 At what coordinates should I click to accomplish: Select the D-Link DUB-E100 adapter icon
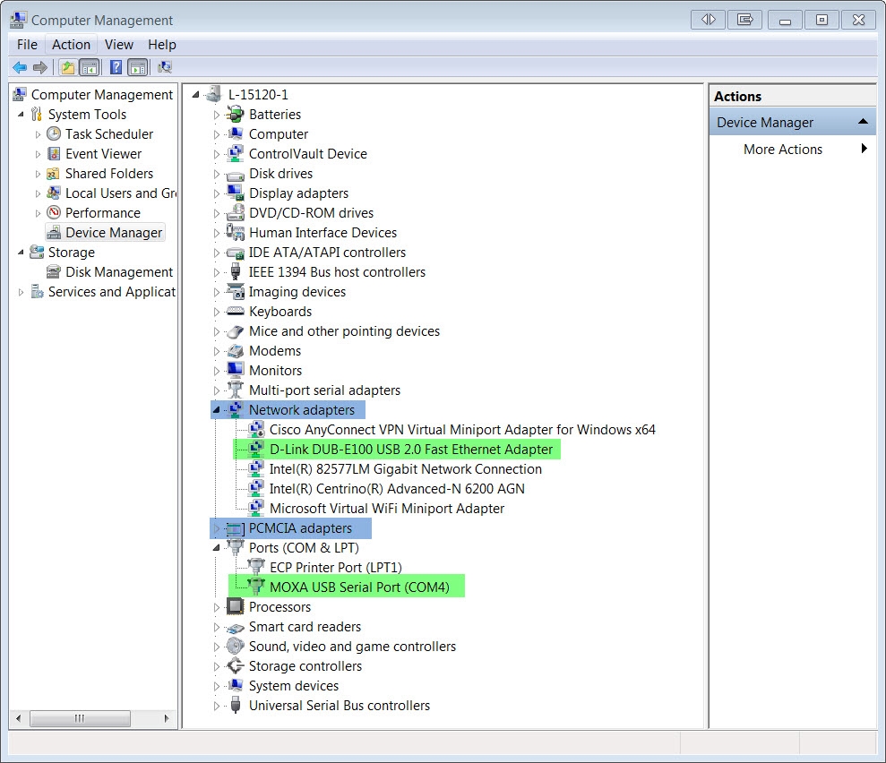tap(255, 450)
